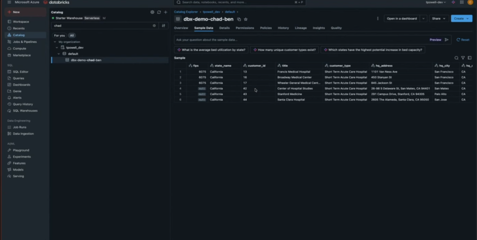The image size is (477, 240).
Task: Click the average bed utilization suggested question
Action: 211,50
